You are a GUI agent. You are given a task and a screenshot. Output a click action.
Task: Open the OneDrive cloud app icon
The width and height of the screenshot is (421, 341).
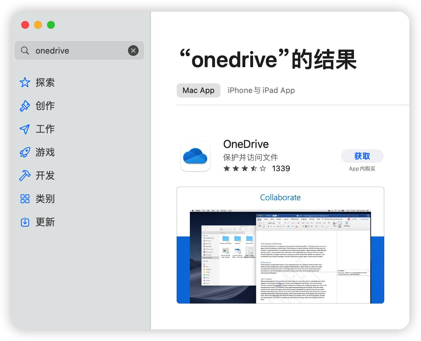click(195, 156)
